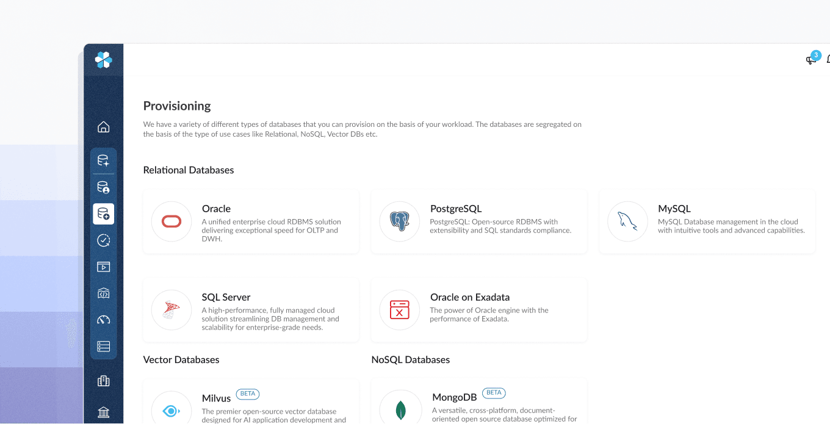830x424 pixels.
Task: Click the SQL Server logo icon
Action: (x=171, y=310)
